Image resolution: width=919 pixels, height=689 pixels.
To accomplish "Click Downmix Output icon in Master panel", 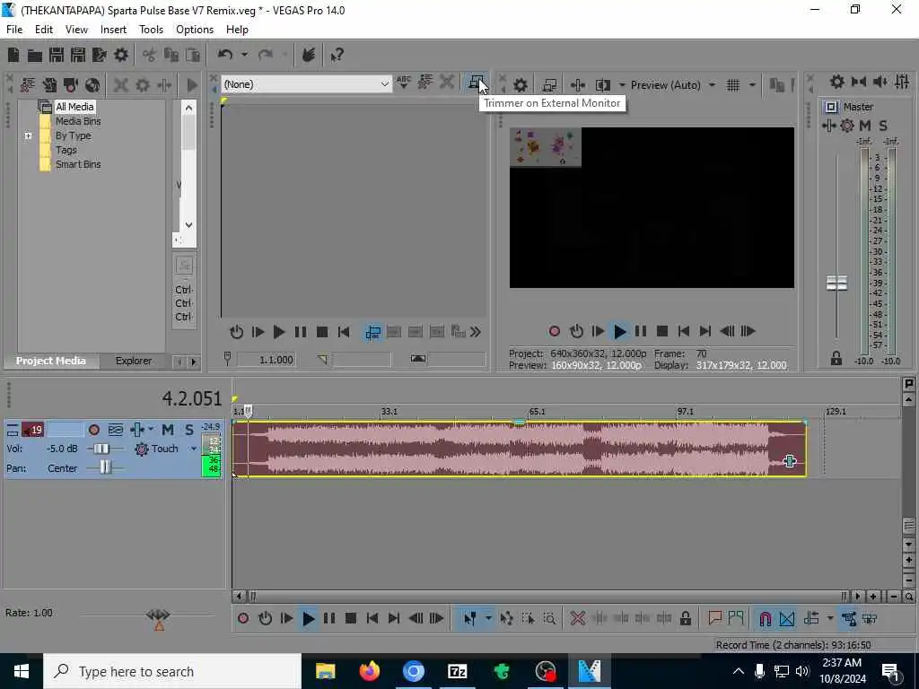I will [859, 82].
